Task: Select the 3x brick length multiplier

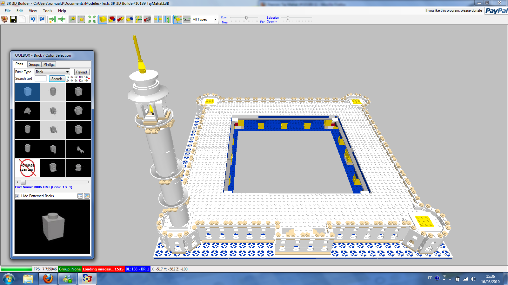Action: point(72,77)
